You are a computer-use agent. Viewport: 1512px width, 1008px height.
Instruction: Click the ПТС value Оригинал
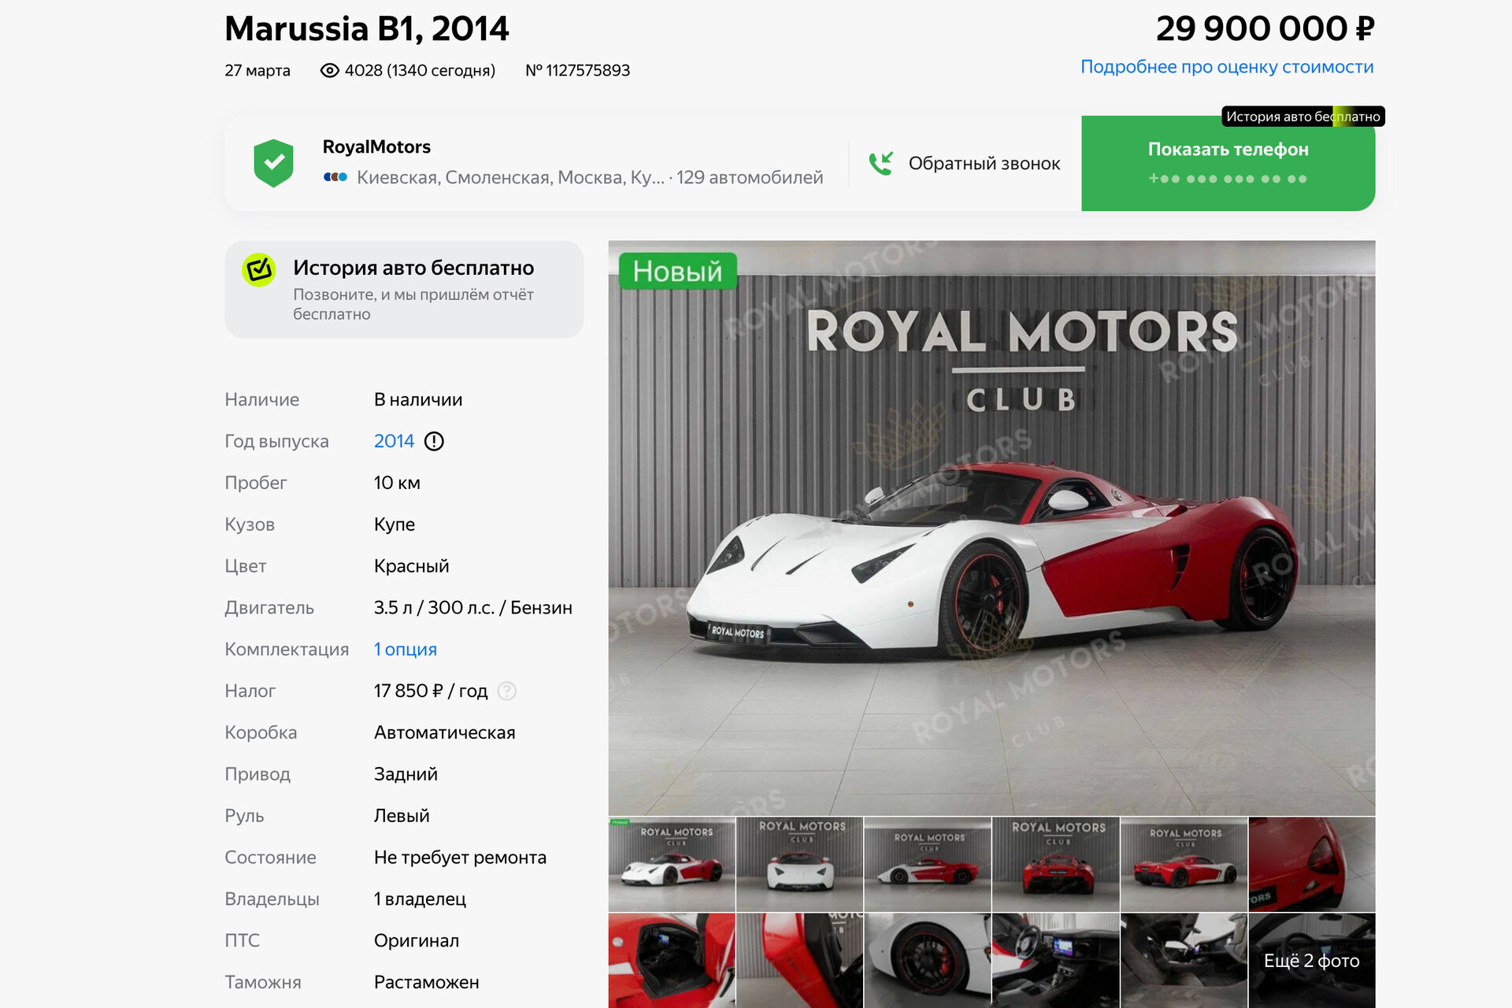[417, 940]
